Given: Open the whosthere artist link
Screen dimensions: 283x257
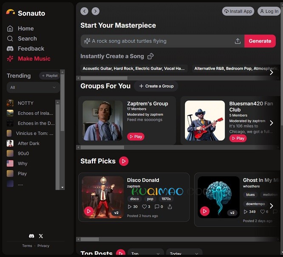Looking at the screenshot, I should [251, 186].
